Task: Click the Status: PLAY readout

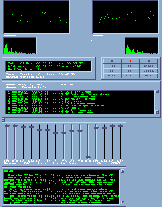Action: pos(69,66)
